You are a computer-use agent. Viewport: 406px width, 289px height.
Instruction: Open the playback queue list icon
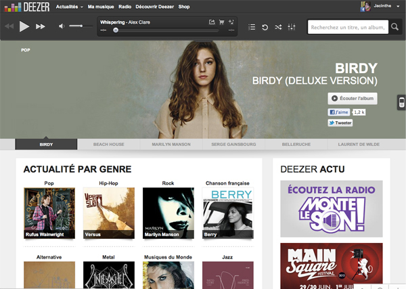(x=252, y=27)
